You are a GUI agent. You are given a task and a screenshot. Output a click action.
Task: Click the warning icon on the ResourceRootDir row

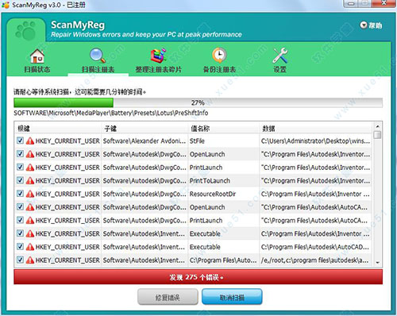[30, 194]
